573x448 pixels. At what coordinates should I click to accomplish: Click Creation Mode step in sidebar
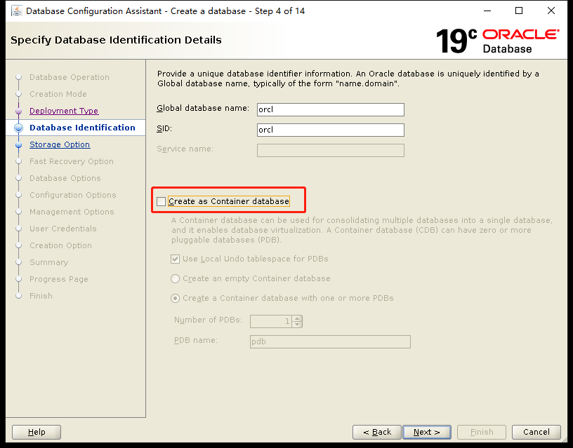[58, 94]
